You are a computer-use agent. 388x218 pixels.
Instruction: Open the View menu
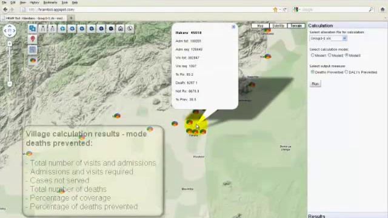click(x=23, y=2)
